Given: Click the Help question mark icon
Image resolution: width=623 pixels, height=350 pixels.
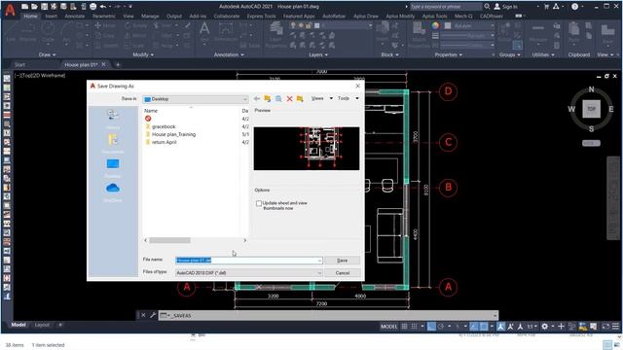Looking at the screenshot, I should tap(574, 7).
